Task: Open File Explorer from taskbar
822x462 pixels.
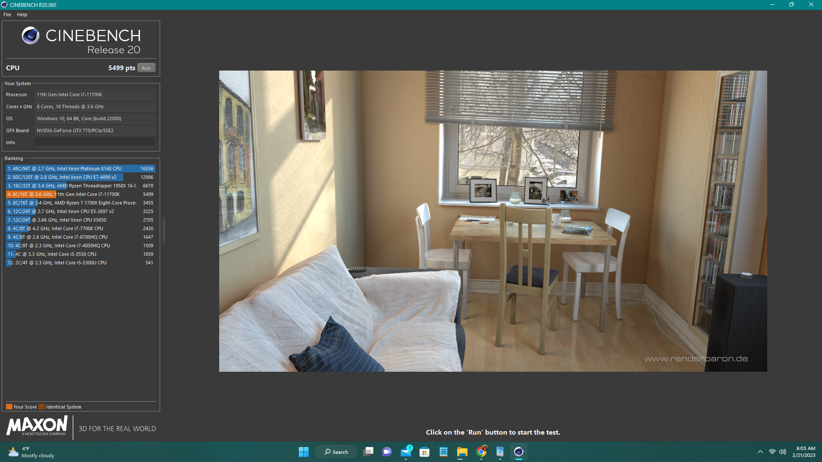Action: (462, 452)
